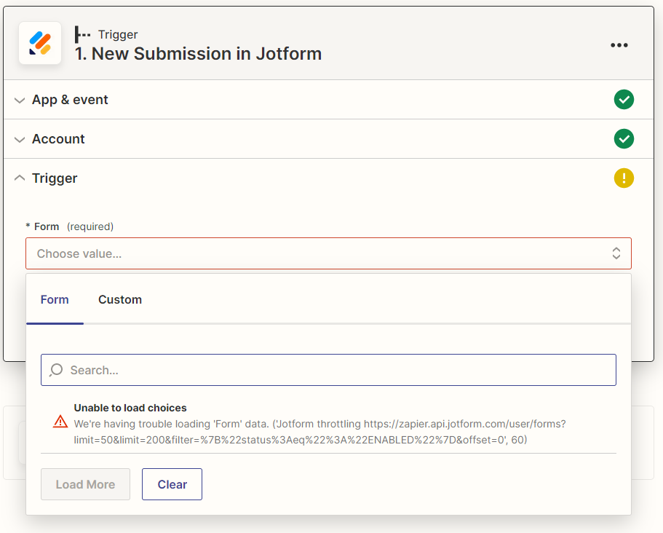The image size is (663, 533).
Task: Collapse the Trigger section
Action: point(328,178)
